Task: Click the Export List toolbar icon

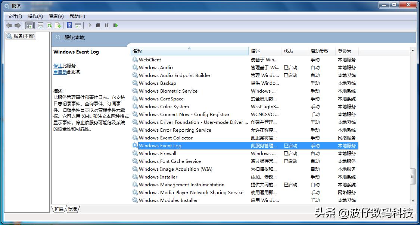Action: 58,25
